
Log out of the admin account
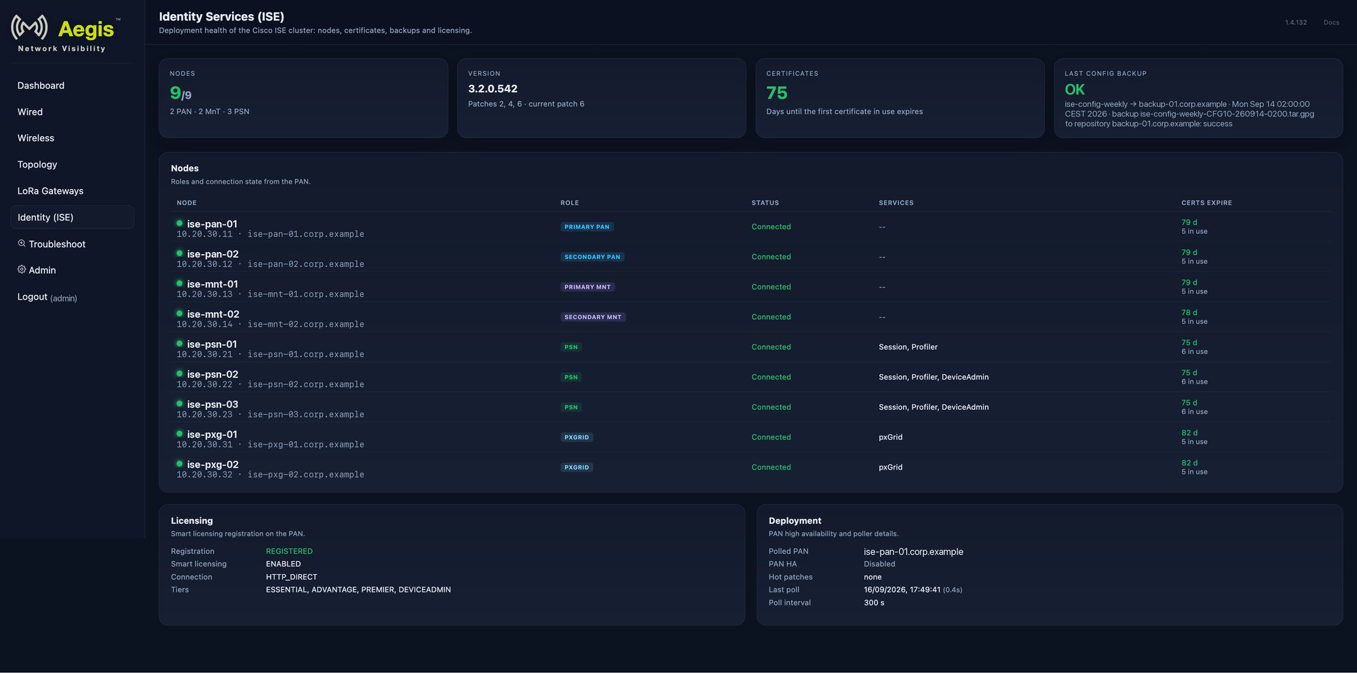tap(72, 297)
